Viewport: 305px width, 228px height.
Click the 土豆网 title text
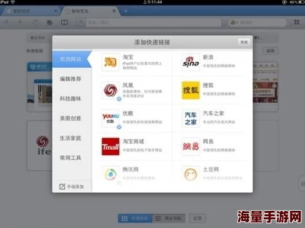211,169
